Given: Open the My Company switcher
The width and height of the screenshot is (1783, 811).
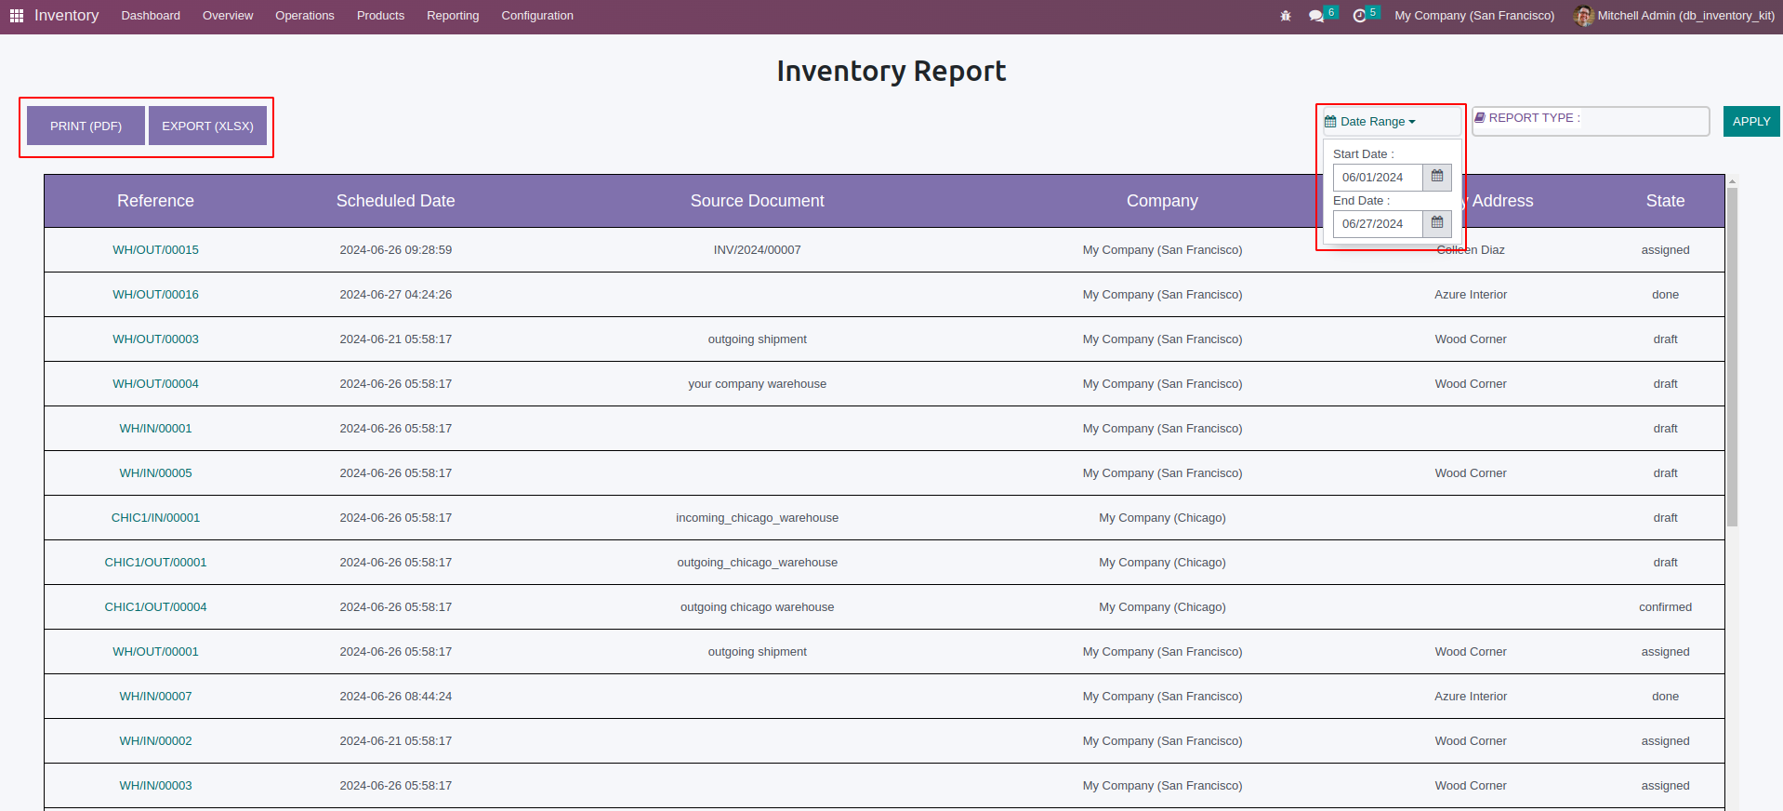Looking at the screenshot, I should pyautogui.click(x=1474, y=16).
